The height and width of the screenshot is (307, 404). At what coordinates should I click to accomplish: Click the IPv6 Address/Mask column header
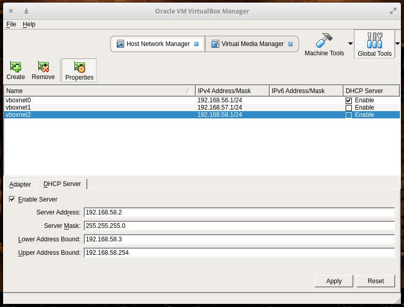(x=306, y=91)
